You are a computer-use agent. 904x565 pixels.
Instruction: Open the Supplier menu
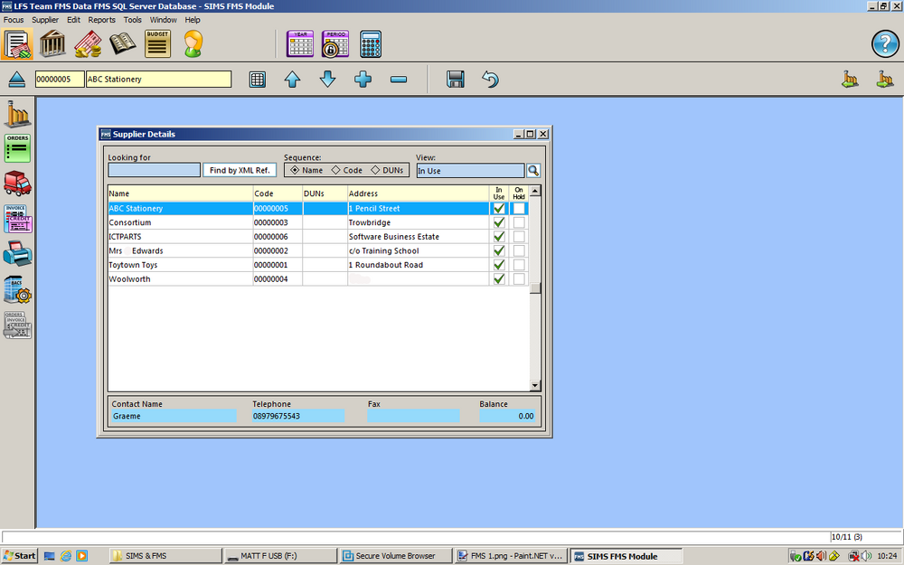pyautogui.click(x=45, y=20)
